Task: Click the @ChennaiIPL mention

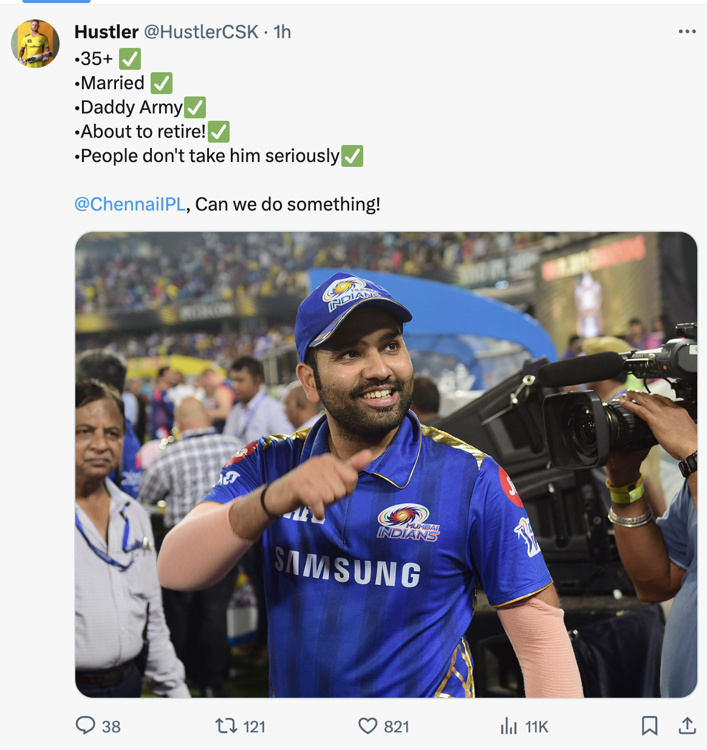Action: (x=130, y=204)
